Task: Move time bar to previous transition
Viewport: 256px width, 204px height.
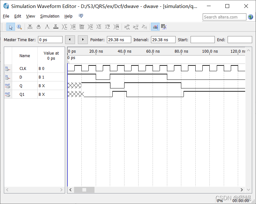Action: click(70, 40)
